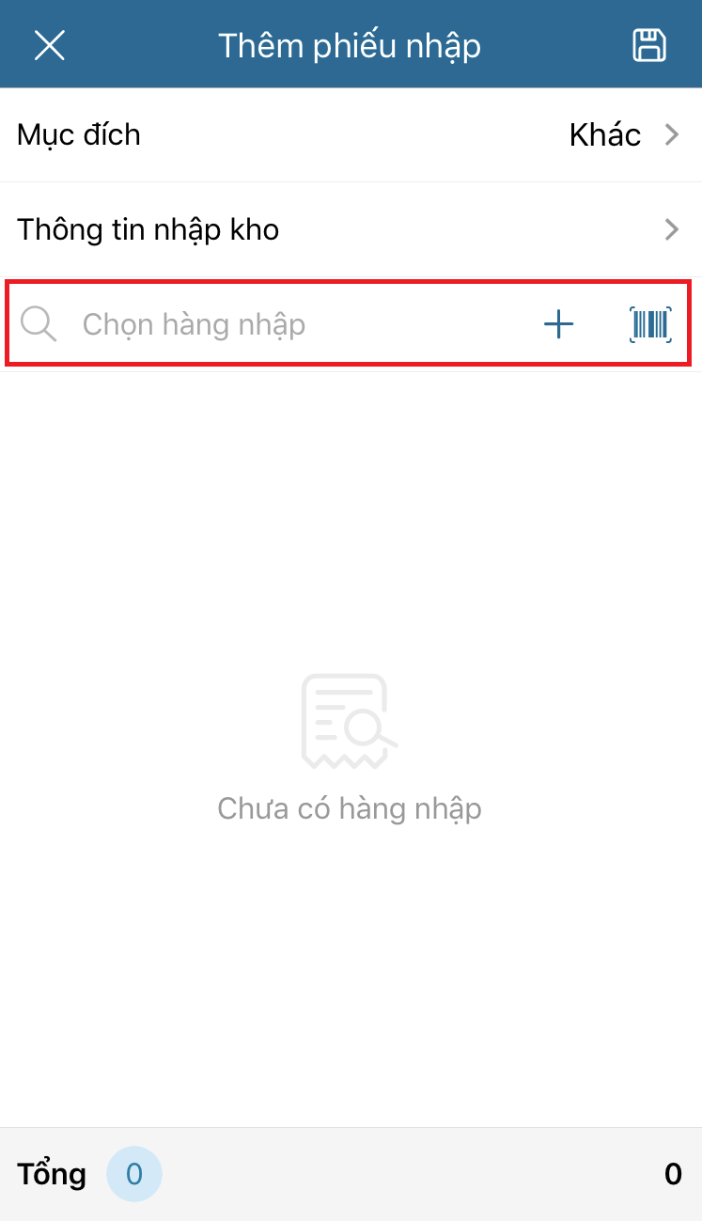This screenshot has height=1221, width=702.
Task: Expand Mục đích using its chevron
Action: coord(672,134)
